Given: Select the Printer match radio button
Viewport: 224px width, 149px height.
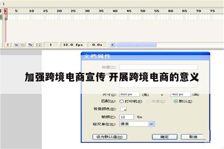Looking at the screenshot, I should [x=121, y=101].
